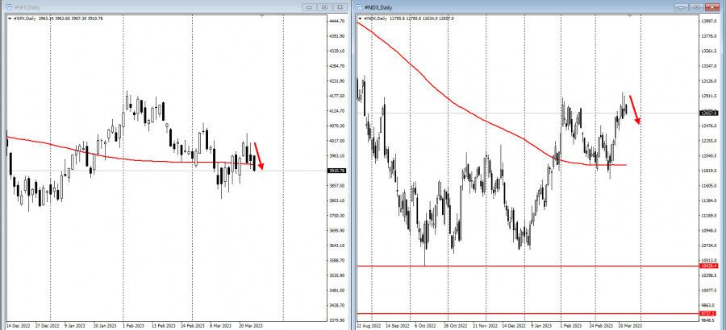The width and height of the screenshot is (726, 330).
Task: Click the #SPX,Daily title bar text
Action: 26,7
